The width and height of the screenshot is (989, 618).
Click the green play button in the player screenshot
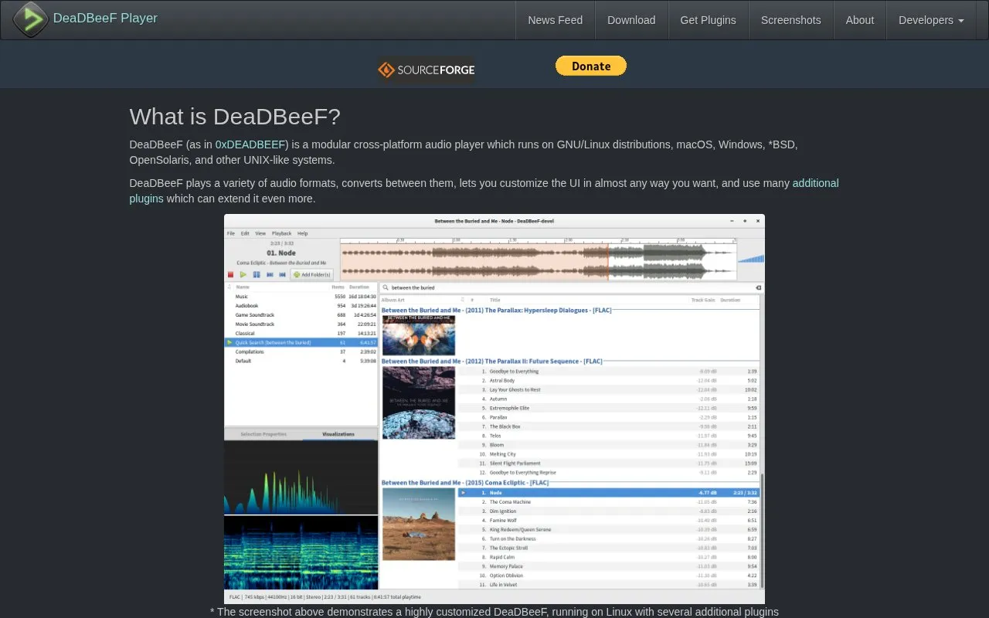(x=243, y=274)
